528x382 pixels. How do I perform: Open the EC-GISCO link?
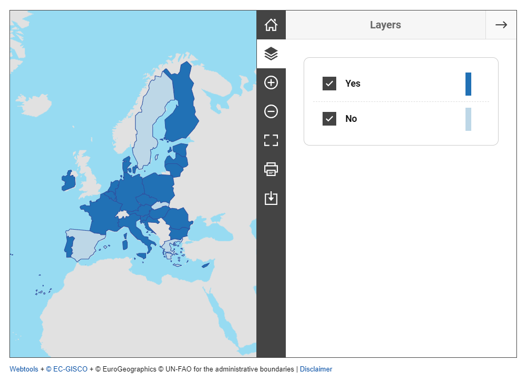pos(67,369)
